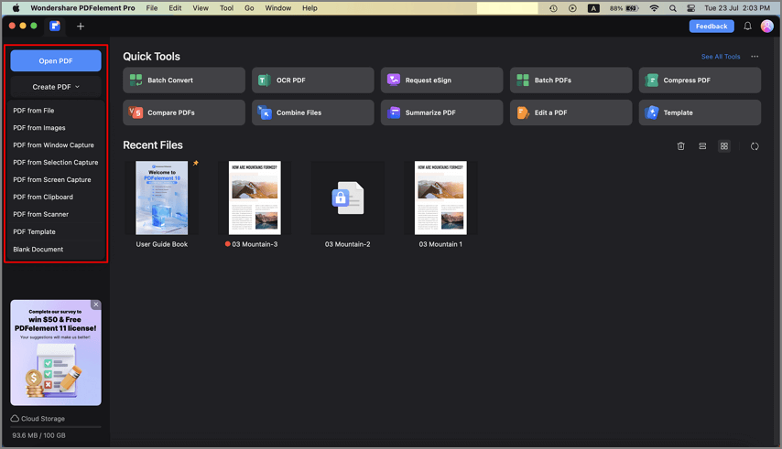
Task: Close the survey promo banner
Action: coord(96,305)
